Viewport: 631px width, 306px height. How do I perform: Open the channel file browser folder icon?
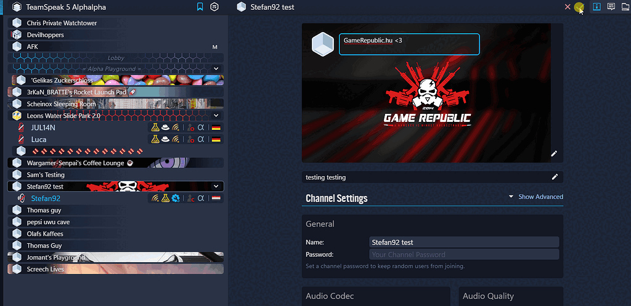625,7
